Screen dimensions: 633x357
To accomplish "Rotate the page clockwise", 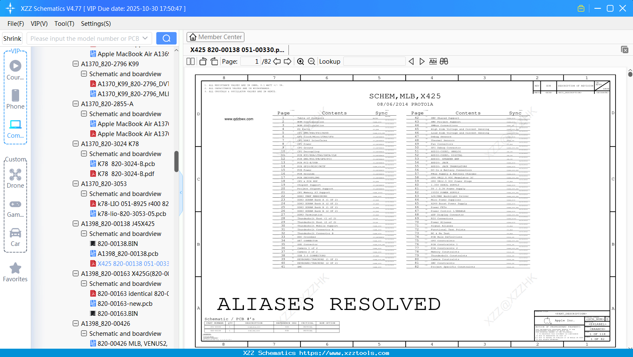I will point(214,62).
